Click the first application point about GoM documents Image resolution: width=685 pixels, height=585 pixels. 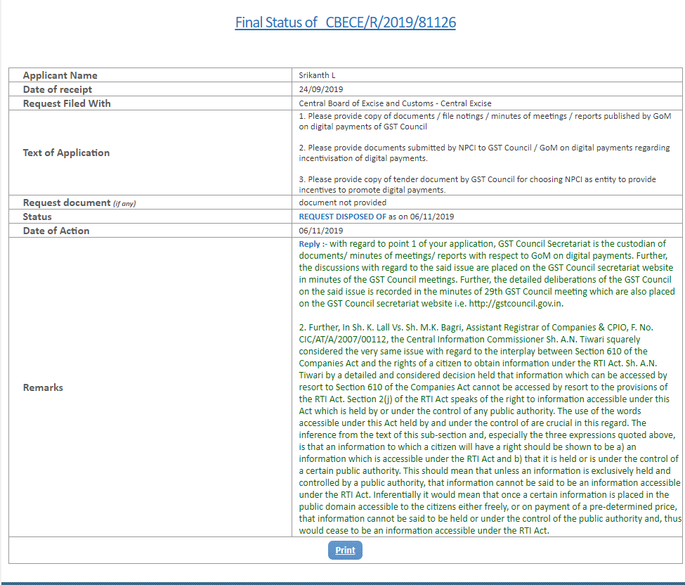coord(484,121)
